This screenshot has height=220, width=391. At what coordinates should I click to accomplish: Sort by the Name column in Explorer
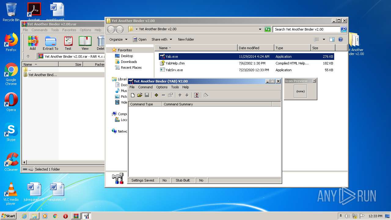196,48
